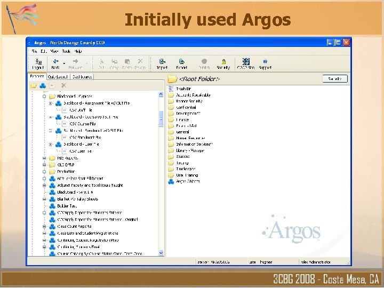The width and height of the screenshot is (384, 288).
Task: Click the Security padlock toolbar icon
Action: click(223, 61)
